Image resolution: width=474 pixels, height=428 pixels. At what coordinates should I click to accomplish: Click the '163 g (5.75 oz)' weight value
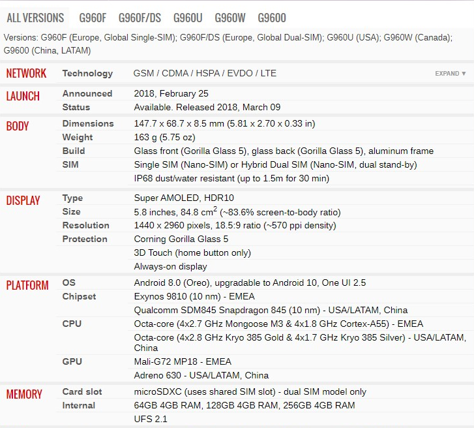tap(164, 137)
